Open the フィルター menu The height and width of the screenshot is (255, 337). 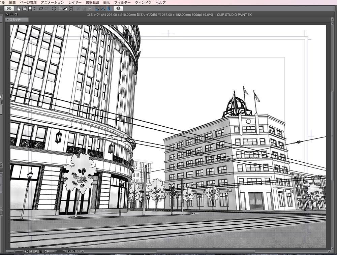click(122, 2)
